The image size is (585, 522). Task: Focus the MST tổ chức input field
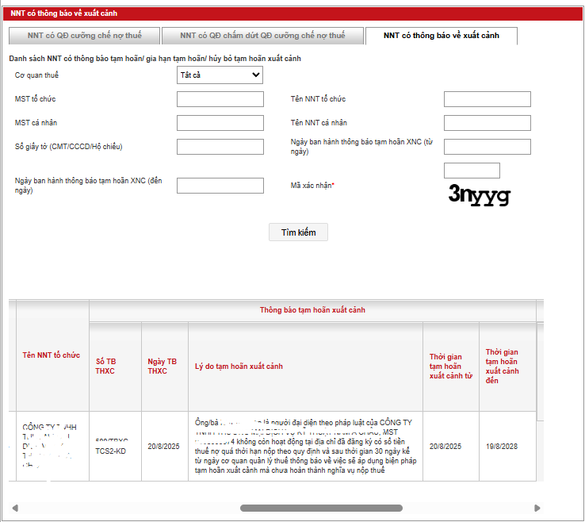(x=220, y=99)
